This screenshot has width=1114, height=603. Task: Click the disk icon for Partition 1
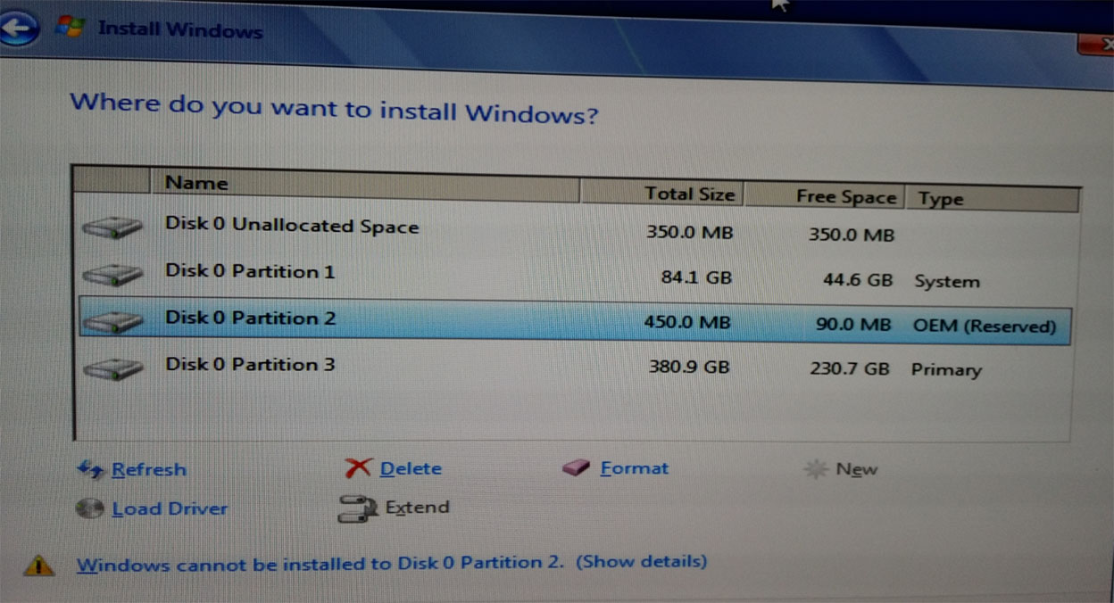click(x=112, y=274)
